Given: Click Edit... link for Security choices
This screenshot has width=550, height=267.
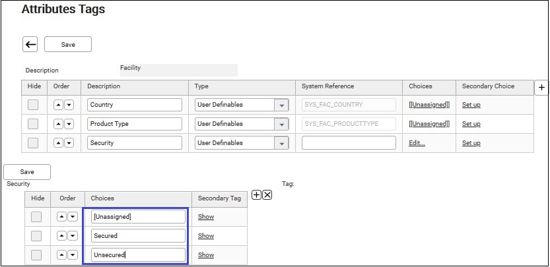Looking at the screenshot, I should (417, 143).
